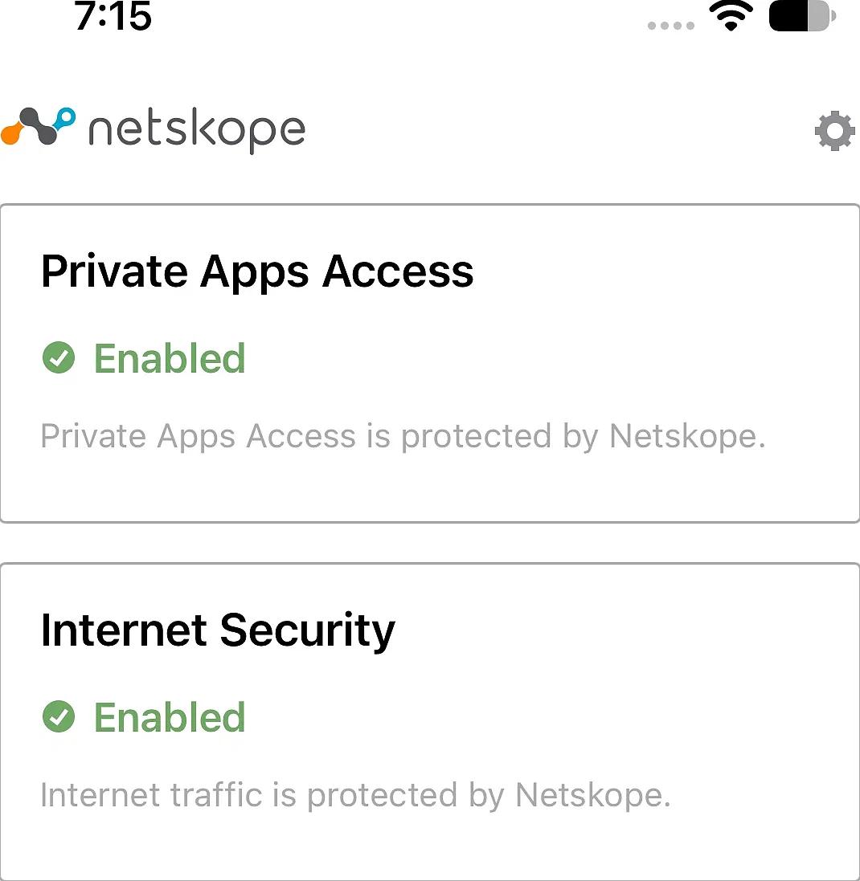Image resolution: width=860 pixels, height=881 pixels.
Task: Tap the 7:15 clock in status bar
Action: (113, 16)
